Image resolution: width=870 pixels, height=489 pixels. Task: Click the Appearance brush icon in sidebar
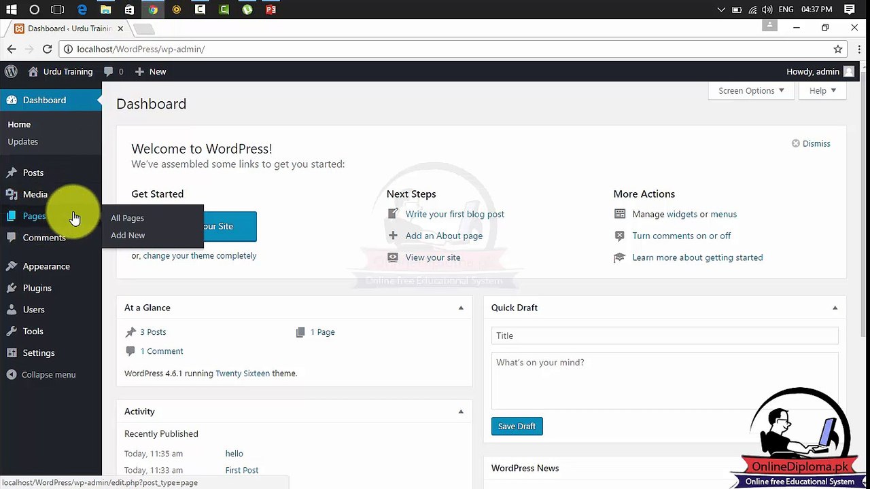coord(12,266)
